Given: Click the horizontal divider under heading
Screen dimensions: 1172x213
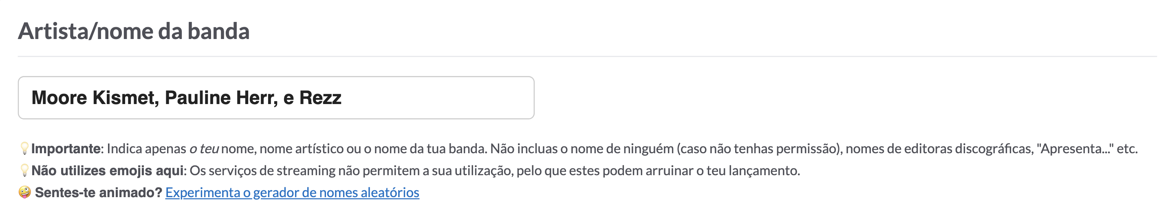Looking at the screenshot, I should [x=587, y=57].
